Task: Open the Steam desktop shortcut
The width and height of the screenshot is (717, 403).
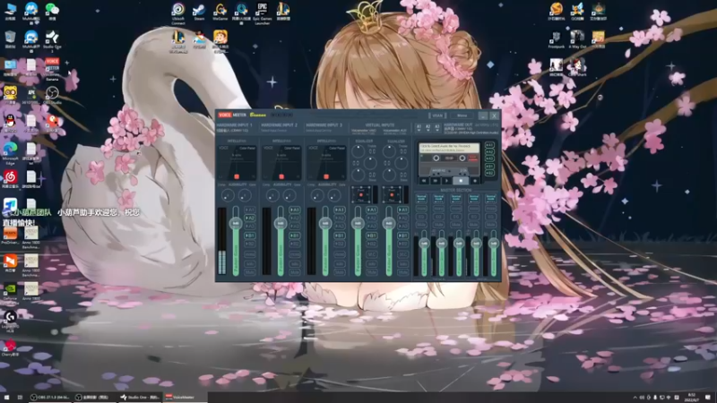Action: [199, 13]
